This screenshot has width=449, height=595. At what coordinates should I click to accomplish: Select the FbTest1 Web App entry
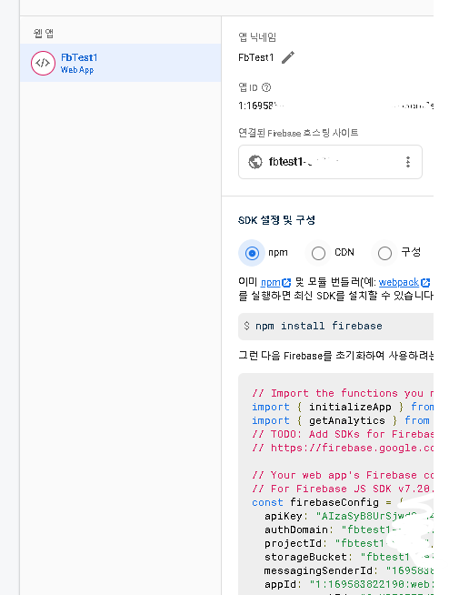point(120,63)
